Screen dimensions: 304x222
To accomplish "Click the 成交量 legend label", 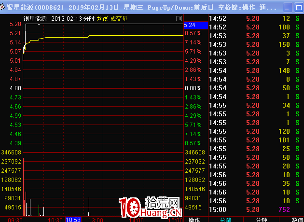I will [x=119, y=19].
